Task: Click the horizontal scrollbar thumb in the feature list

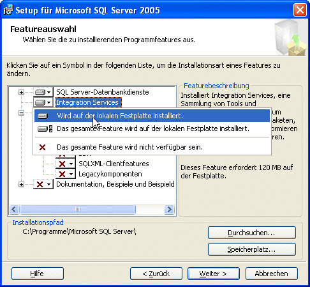Action: pyautogui.click(x=78, y=209)
